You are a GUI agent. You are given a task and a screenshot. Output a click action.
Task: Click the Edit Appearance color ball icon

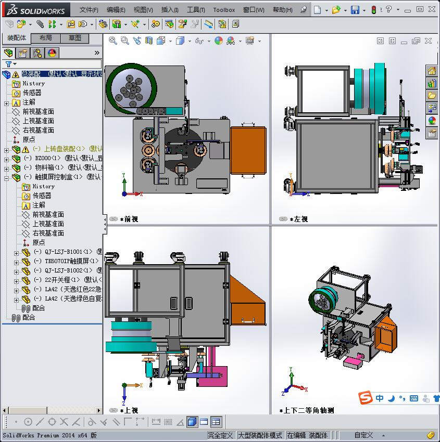219,41
